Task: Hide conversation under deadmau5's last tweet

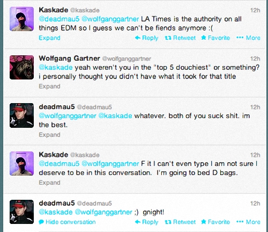Action: coord(67,222)
